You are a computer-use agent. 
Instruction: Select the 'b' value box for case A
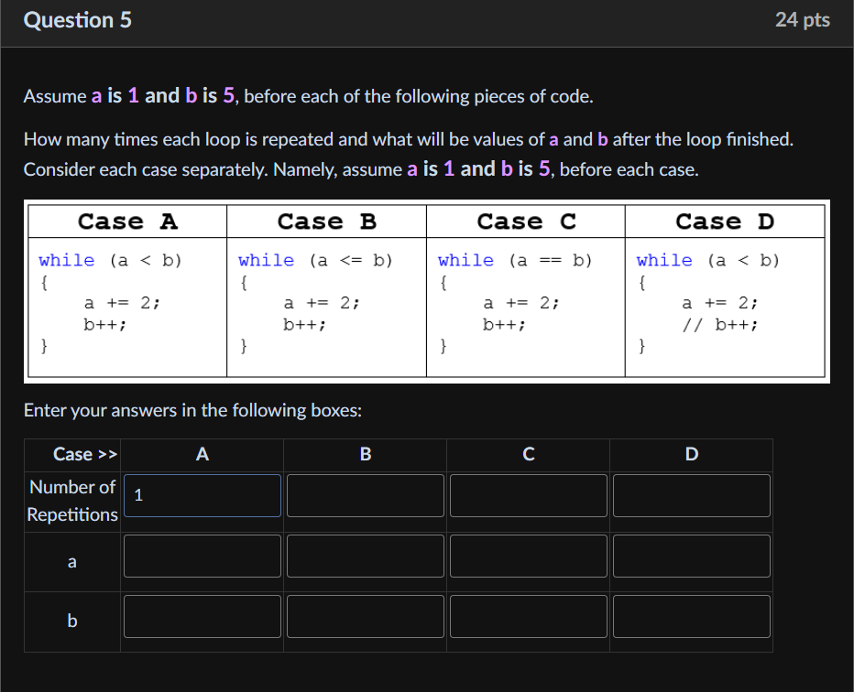click(x=203, y=616)
